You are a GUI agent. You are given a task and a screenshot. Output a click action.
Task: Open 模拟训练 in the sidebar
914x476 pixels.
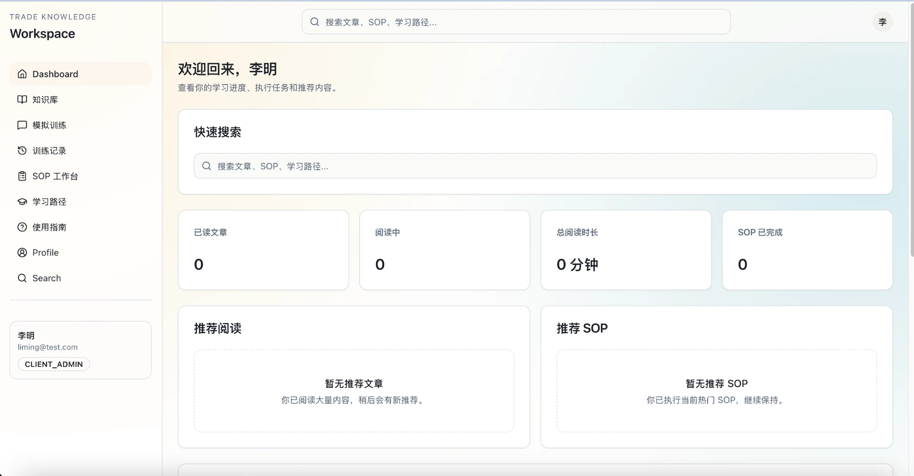point(80,125)
